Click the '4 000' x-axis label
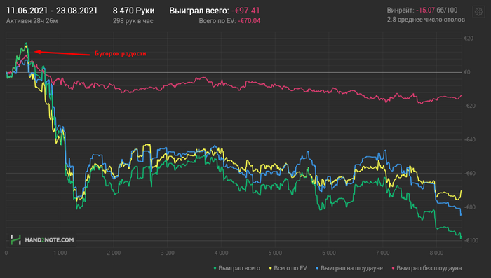Viewport: 491px width, 278px height. click(x=222, y=253)
